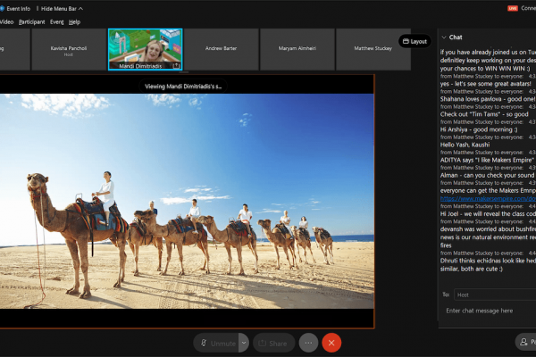Click the red live recording indicator icon
This screenshot has height=357, width=536.
point(513,7)
